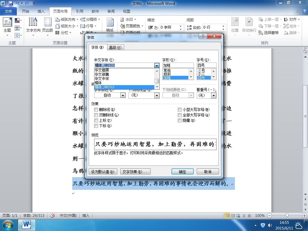Check the 小型大写字母 small caps checkbox
The width and height of the screenshot is (308, 231).
180,109
